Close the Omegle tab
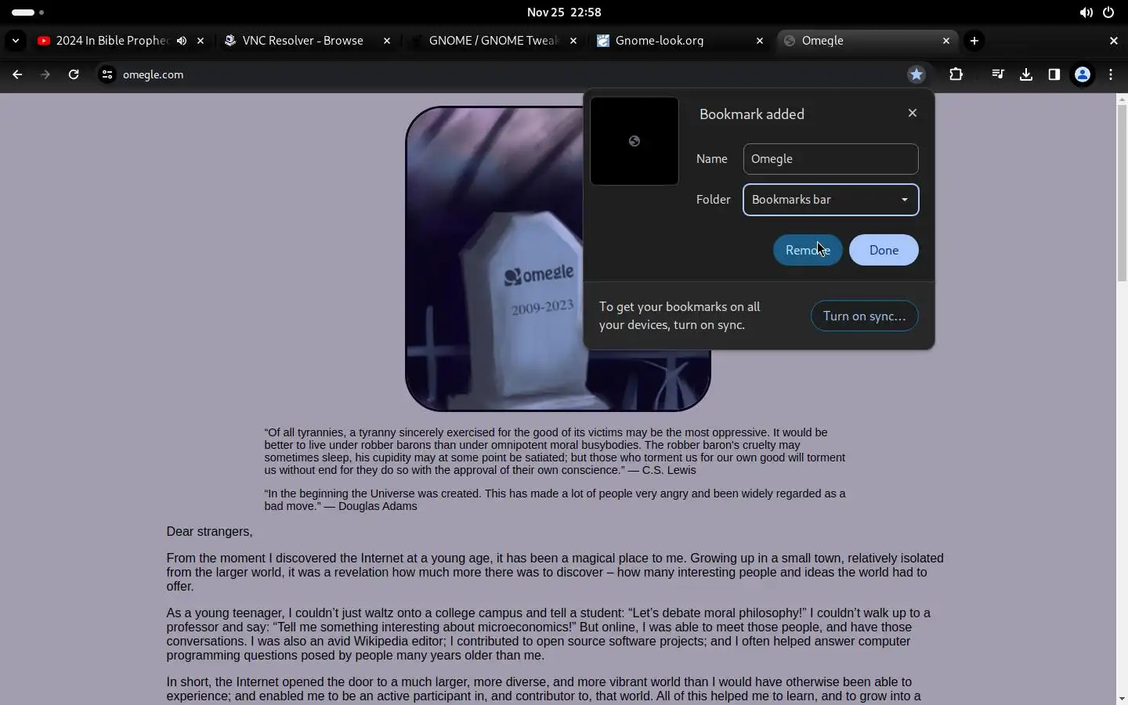1128x705 pixels. point(946,41)
